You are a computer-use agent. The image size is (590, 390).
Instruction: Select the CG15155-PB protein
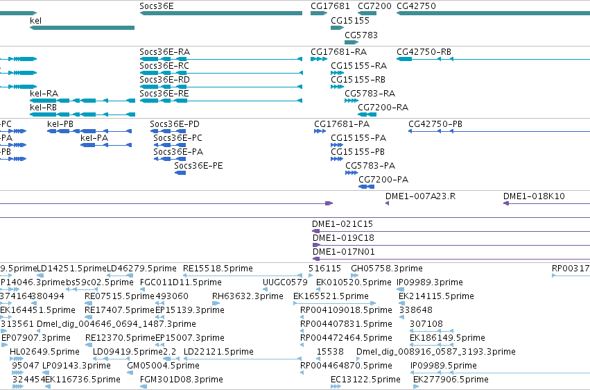point(337,159)
